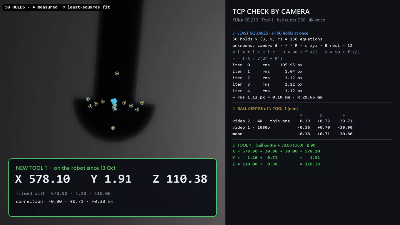
Task: Click the 'r = f·R / √(d² − R²)' formula
Action: pos(257,58)
